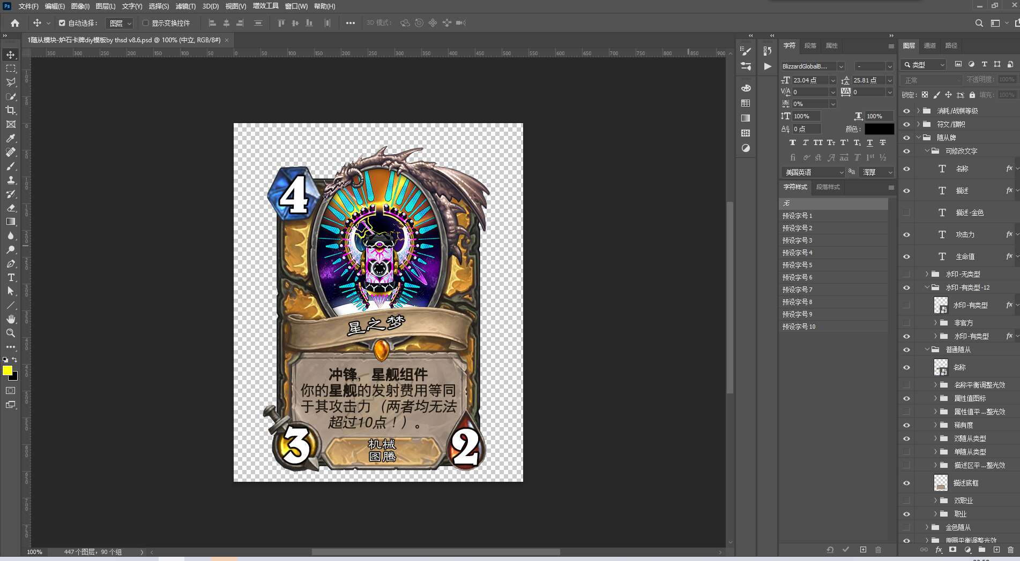Select the Pen tool

[11, 263]
